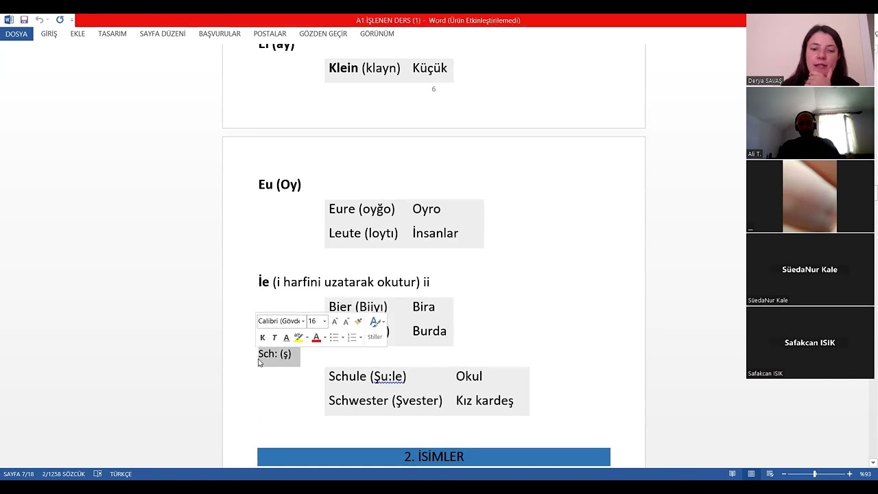
Task: Switch to Web Layout view
Action: click(770, 474)
